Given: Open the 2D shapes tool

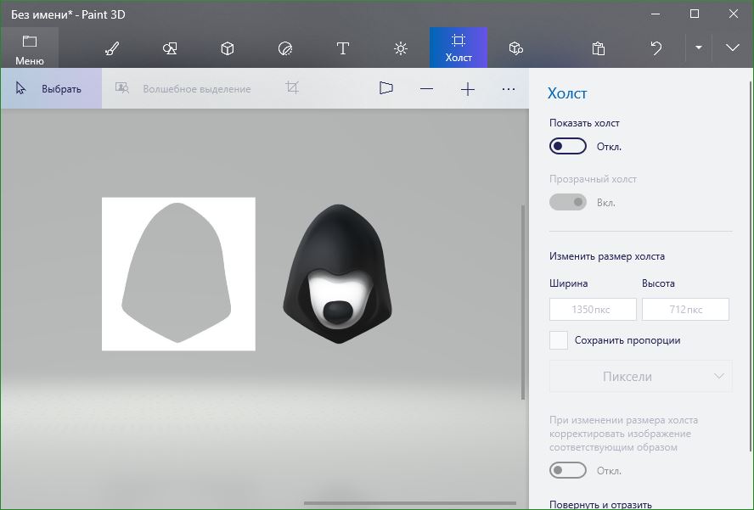Looking at the screenshot, I should pos(170,48).
